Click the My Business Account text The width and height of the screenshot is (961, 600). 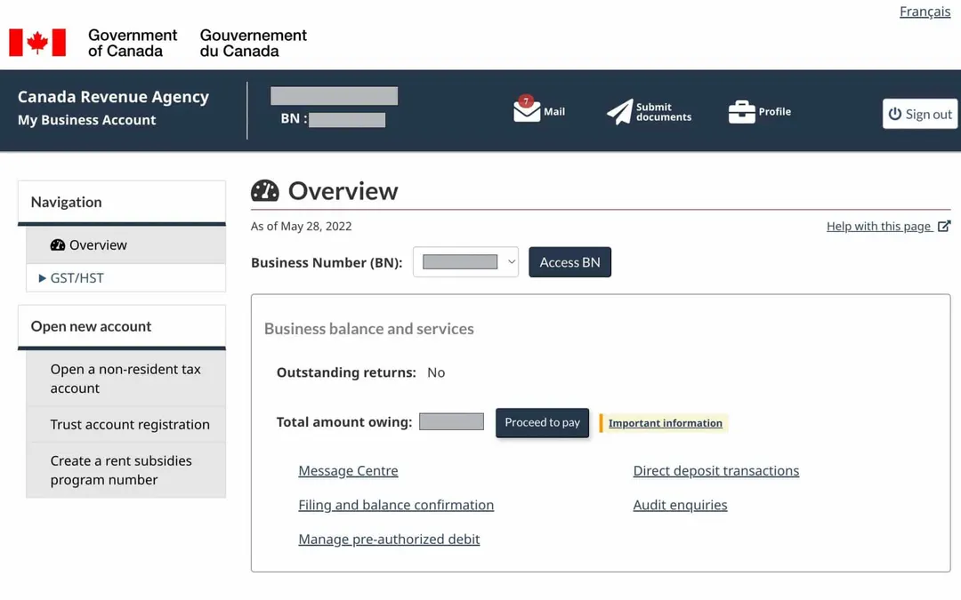pos(87,120)
